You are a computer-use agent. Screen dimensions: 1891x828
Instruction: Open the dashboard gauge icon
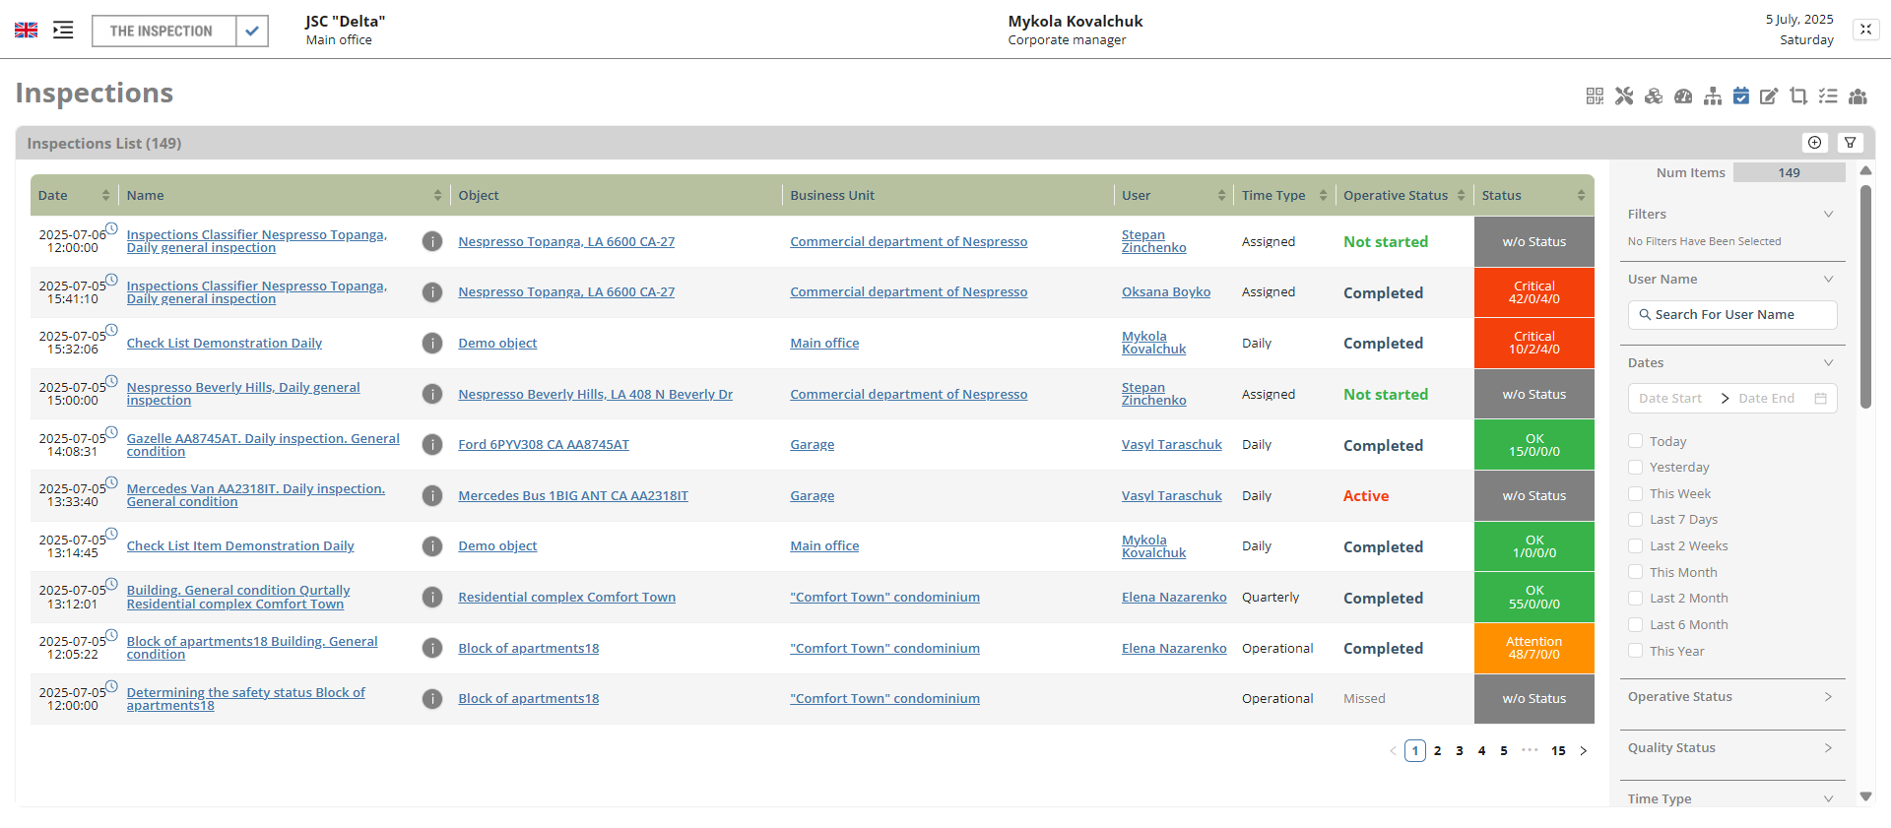click(1683, 96)
